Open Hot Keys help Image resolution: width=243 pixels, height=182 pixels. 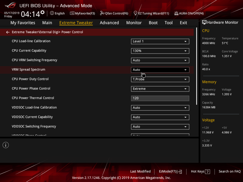(x=200, y=171)
